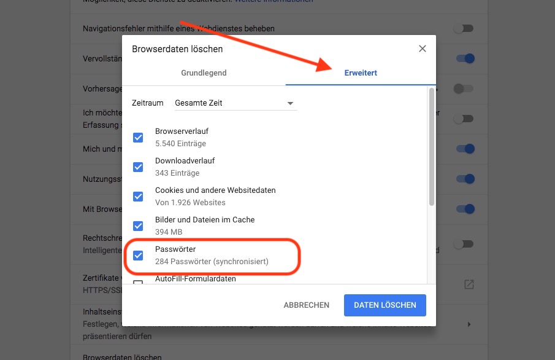Uncheck the Downloadverlauf checkbox
Image resolution: width=555 pixels, height=360 pixels.
(x=138, y=167)
